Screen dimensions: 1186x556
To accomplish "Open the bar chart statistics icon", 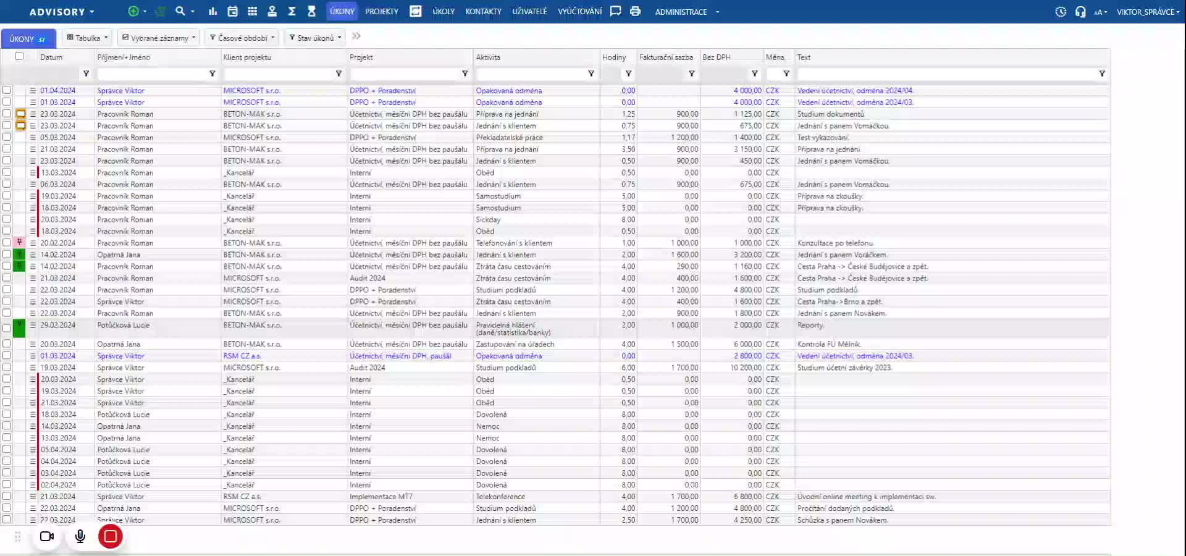I will pyautogui.click(x=212, y=11).
